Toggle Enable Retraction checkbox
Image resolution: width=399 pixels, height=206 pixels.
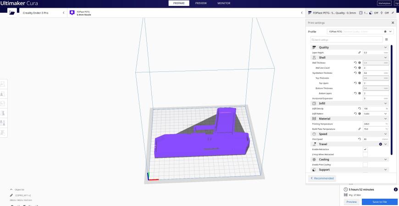365,149
